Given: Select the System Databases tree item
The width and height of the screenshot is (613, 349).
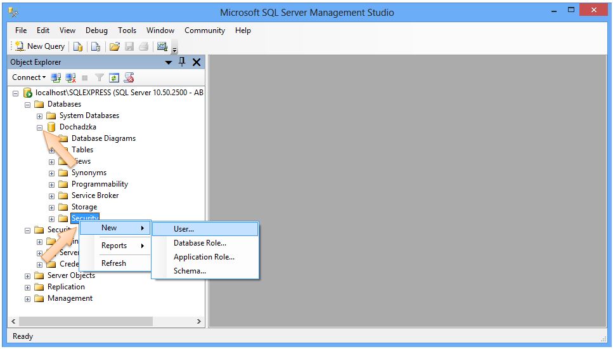Looking at the screenshot, I should point(89,115).
